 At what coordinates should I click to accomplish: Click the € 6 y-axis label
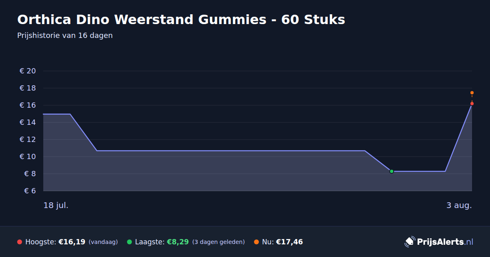(x=30, y=191)
